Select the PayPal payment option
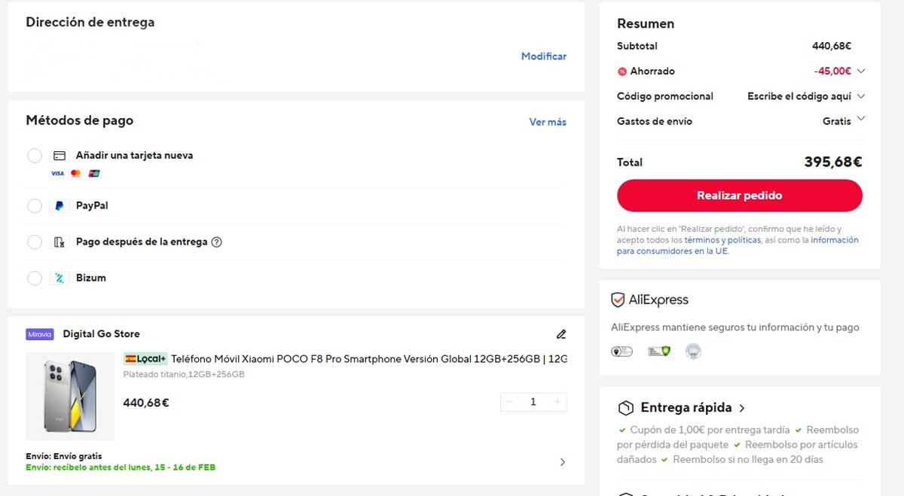904x496 pixels. [x=35, y=205]
